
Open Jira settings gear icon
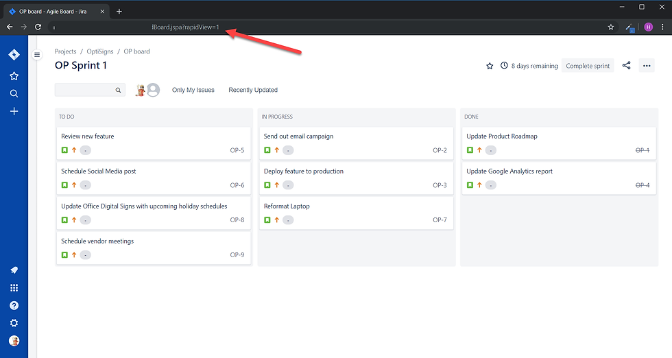point(14,323)
